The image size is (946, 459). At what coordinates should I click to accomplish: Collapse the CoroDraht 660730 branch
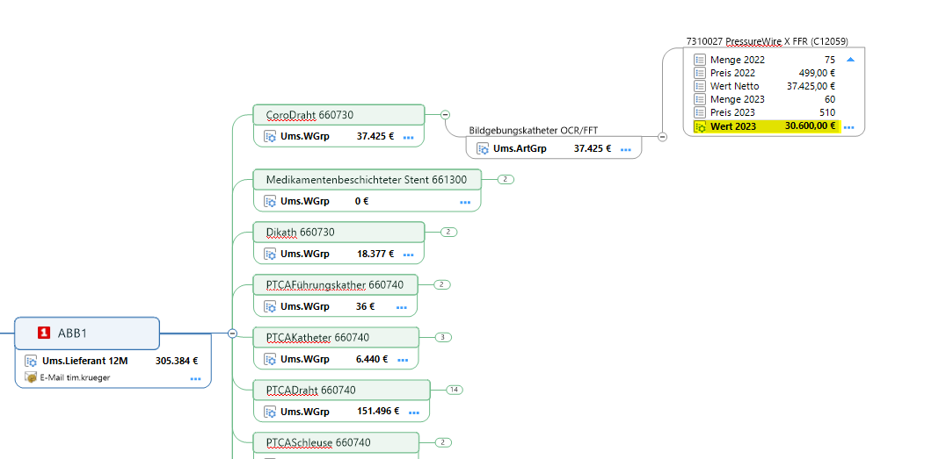(445, 115)
